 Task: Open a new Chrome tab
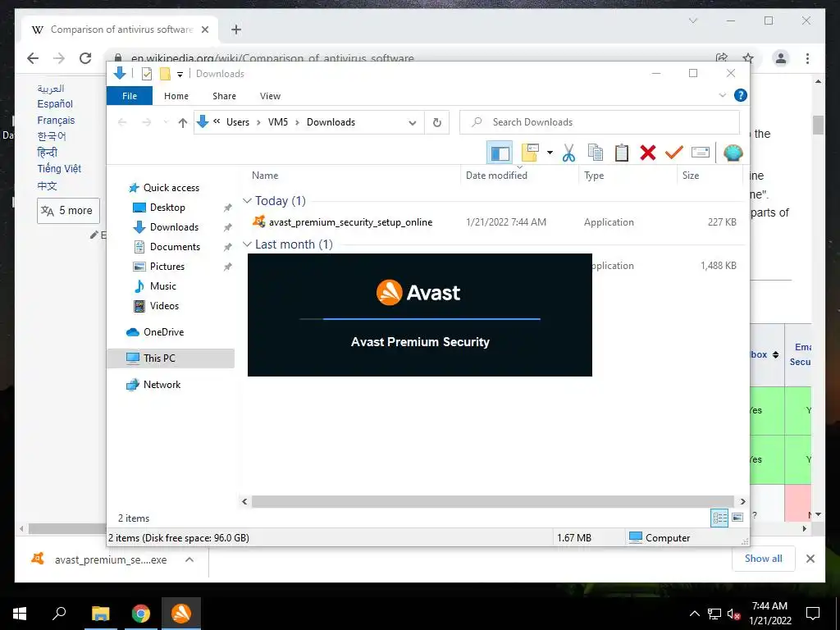click(236, 30)
